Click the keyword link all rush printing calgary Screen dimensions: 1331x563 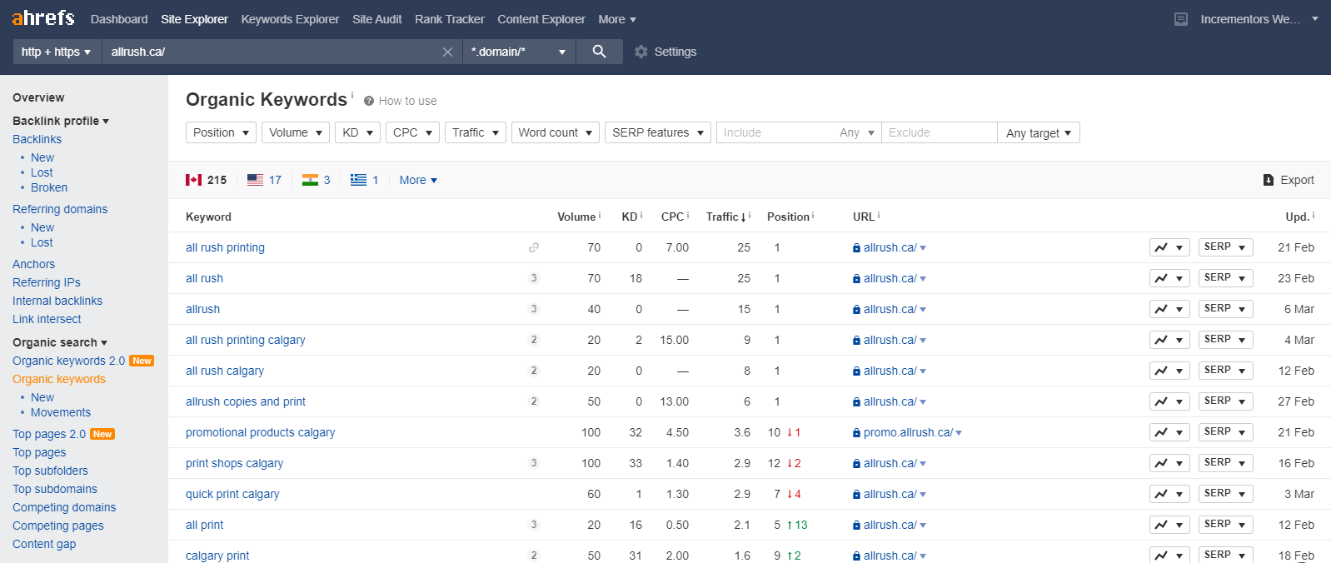coord(246,340)
